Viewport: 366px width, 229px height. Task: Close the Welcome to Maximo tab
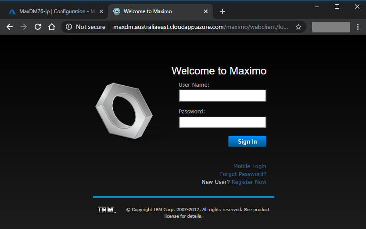point(206,11)
